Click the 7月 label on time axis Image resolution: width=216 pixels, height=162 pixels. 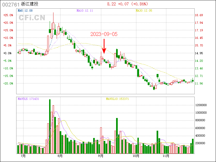point(23,156)
